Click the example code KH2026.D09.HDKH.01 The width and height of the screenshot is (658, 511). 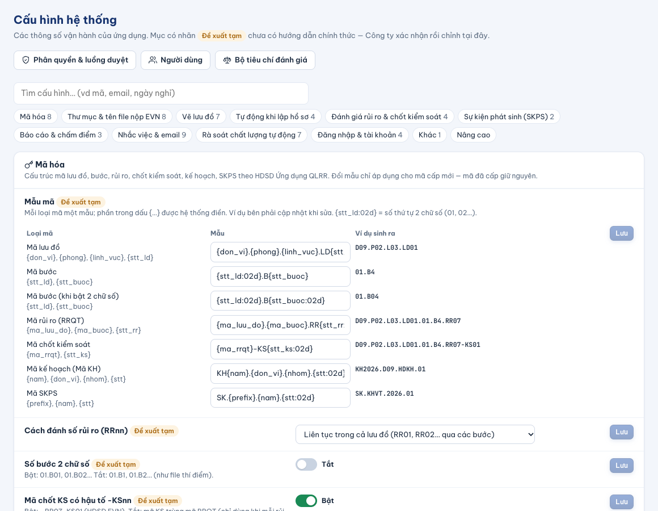(x=390, y=369)
